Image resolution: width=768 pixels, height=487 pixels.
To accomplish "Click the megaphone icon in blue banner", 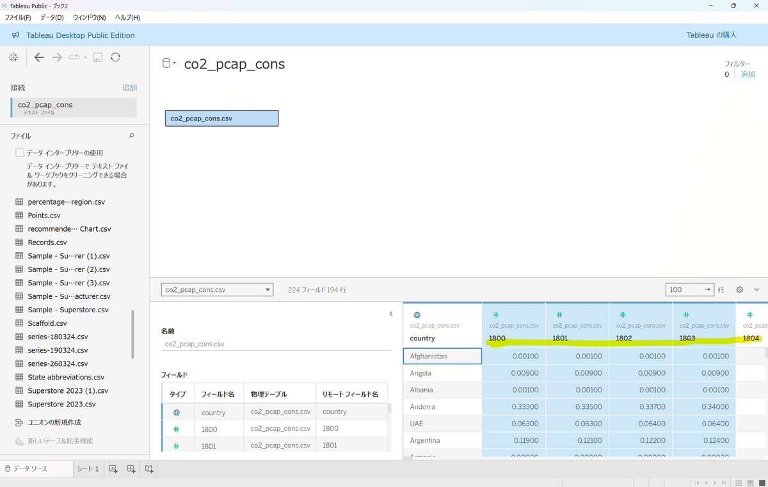I will tap(15, 35).
